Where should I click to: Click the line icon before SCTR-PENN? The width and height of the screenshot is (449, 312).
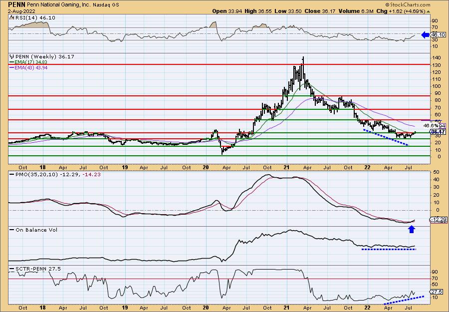coord(12,269)
